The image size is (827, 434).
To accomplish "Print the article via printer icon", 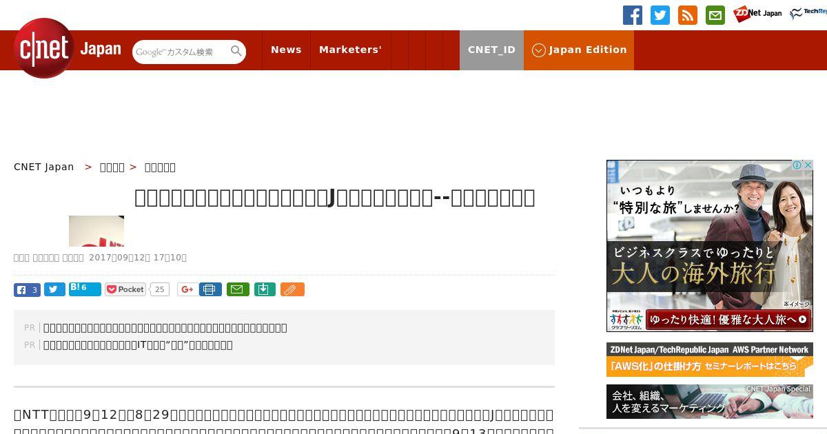I will [x=210, y=289].
